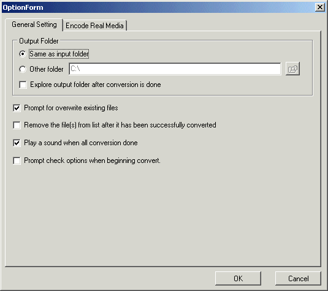Click the 'Output Folder' group caption
The width and height of the screenshot is (328, 291).
(x=39, y=41)
